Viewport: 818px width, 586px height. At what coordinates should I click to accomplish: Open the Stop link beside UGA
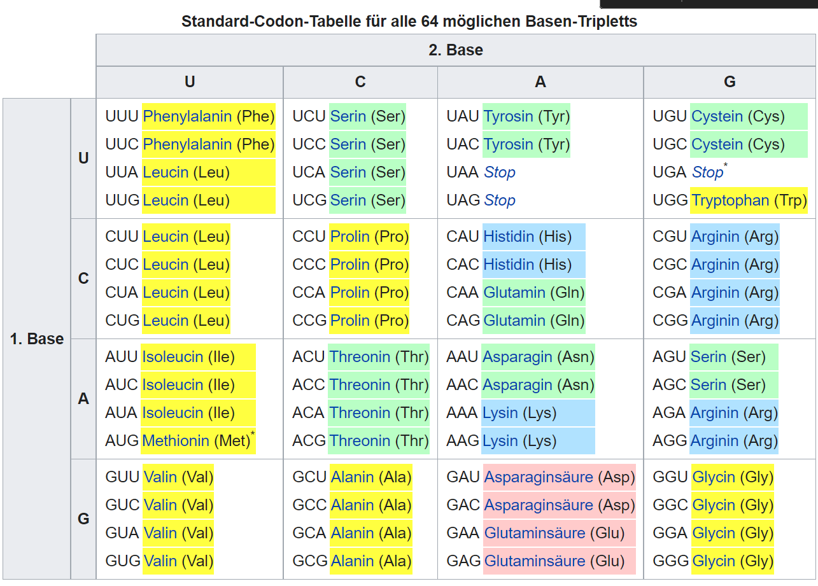[x=707, y=172]
